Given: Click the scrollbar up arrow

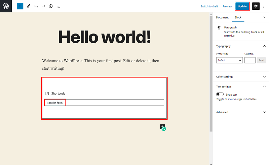Looking at the screenshot, I should pyautogui.click(x=211, y=14).
